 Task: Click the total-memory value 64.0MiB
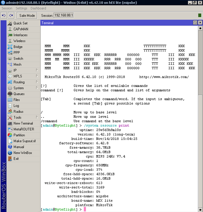pyautogui.click(x=103, y=152)
